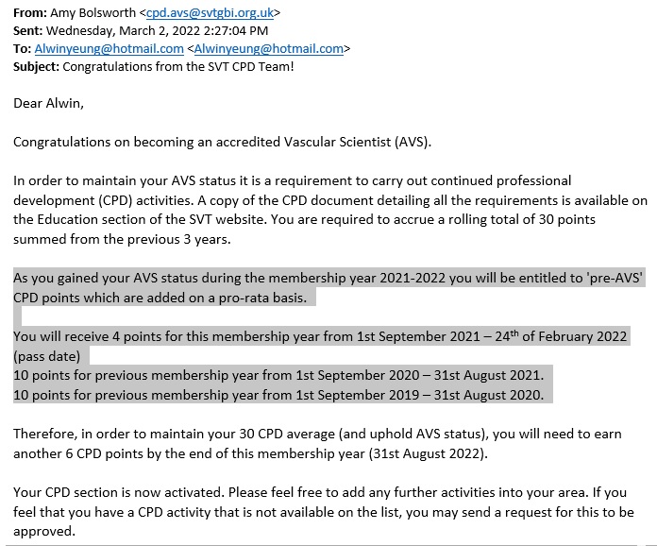Click the highlighted line starting 'As you gained your AVS status'
657x546 pixels.
[x=328, y=280]
